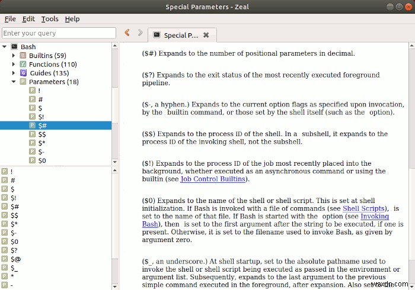Select the $0 parameter in the tree

pyautogui.click(x=42, y=160)
